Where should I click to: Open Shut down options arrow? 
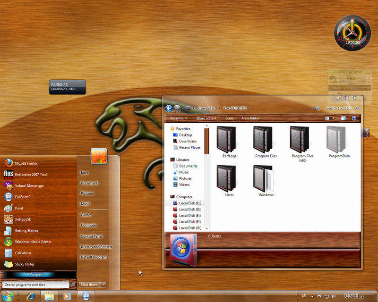tap(103, 285)
